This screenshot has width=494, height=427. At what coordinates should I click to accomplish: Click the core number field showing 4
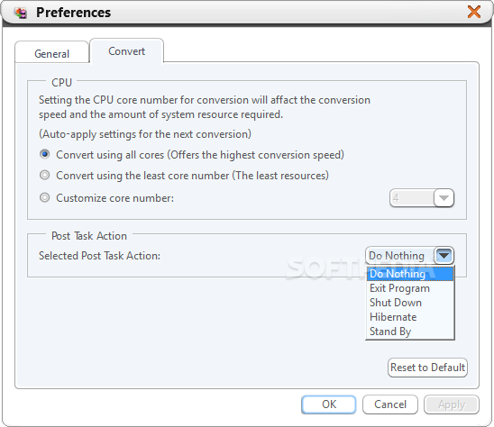click(411, 198)
